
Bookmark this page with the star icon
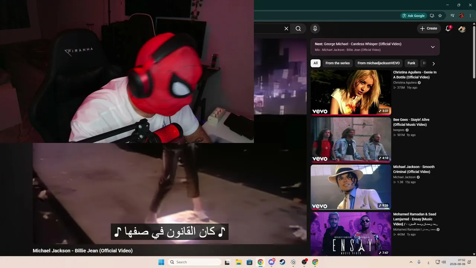point(440,16)
